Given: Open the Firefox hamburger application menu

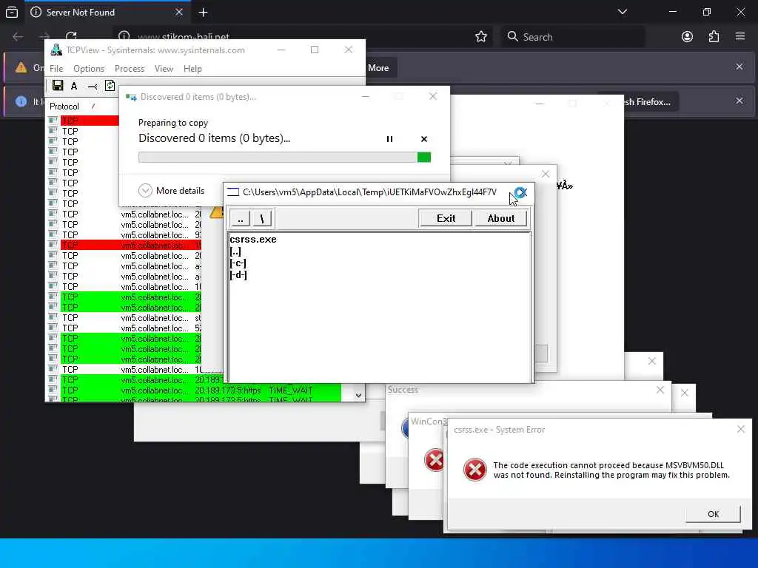Looking at the screenshot, I should (739, 36).
